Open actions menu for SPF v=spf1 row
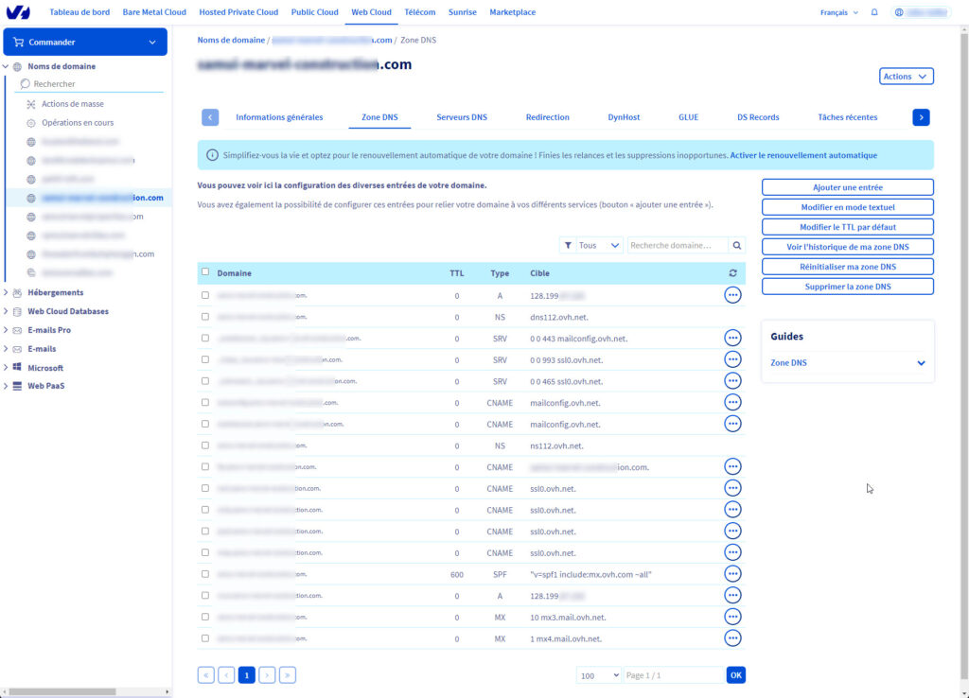Screen dimensions: 969x698 732,574
